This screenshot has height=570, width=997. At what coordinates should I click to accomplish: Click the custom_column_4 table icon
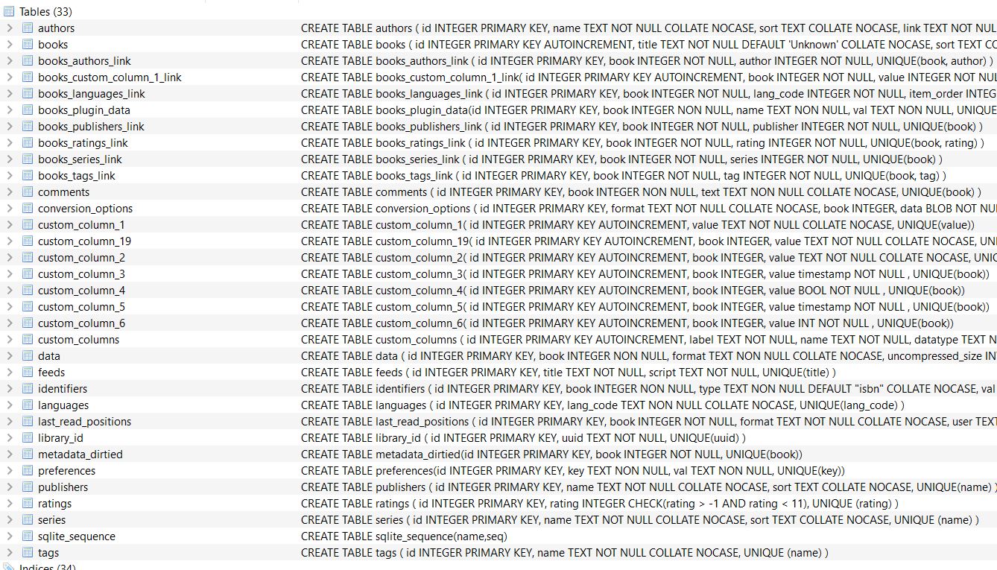tap(28, 291)
